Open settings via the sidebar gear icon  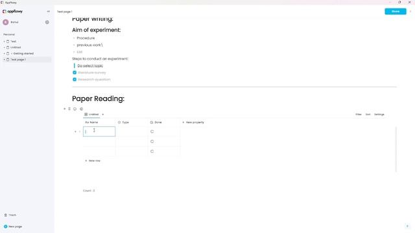tap(47, 22)
